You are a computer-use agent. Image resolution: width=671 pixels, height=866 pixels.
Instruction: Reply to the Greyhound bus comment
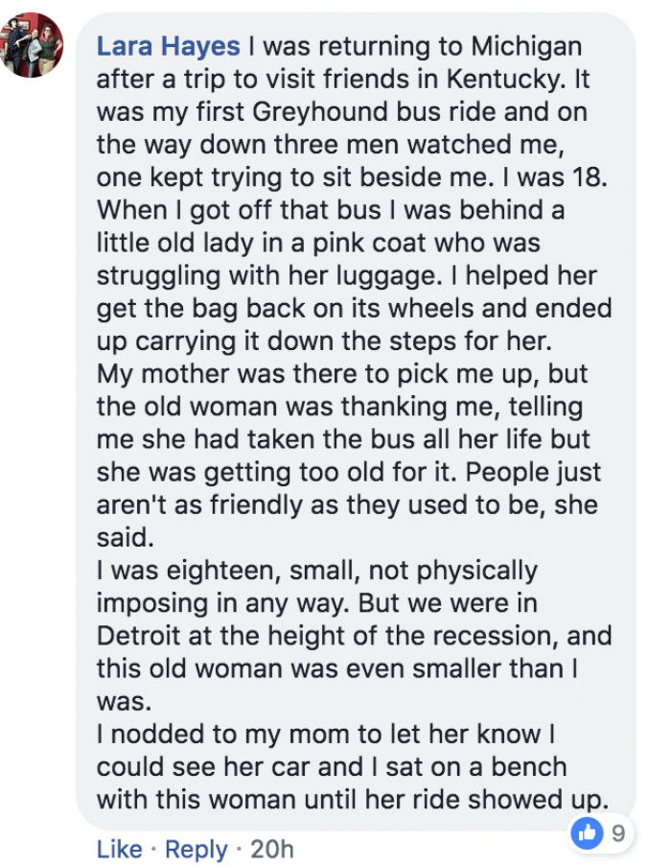pyautogui.click(x=196, y=849)
